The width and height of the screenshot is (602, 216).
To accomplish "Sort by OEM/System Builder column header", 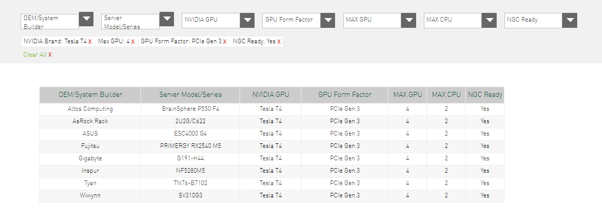I will click(90, 95).
